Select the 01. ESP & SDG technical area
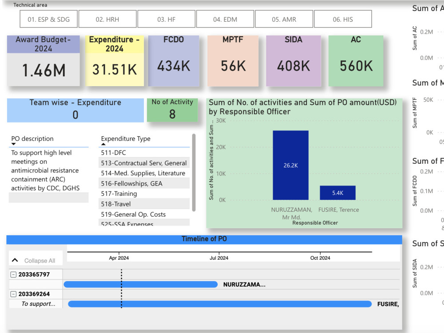The height and width of the screenshot is (333, 444). point(48,19)
